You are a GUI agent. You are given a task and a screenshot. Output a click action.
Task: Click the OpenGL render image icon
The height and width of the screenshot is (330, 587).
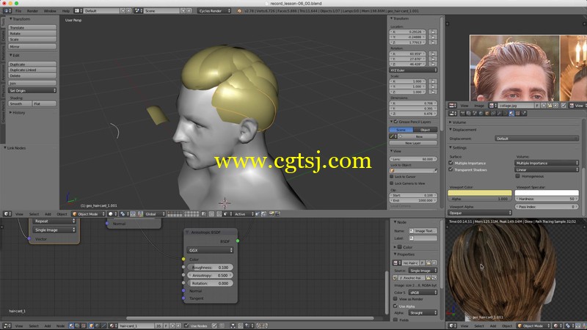(271, 214)
